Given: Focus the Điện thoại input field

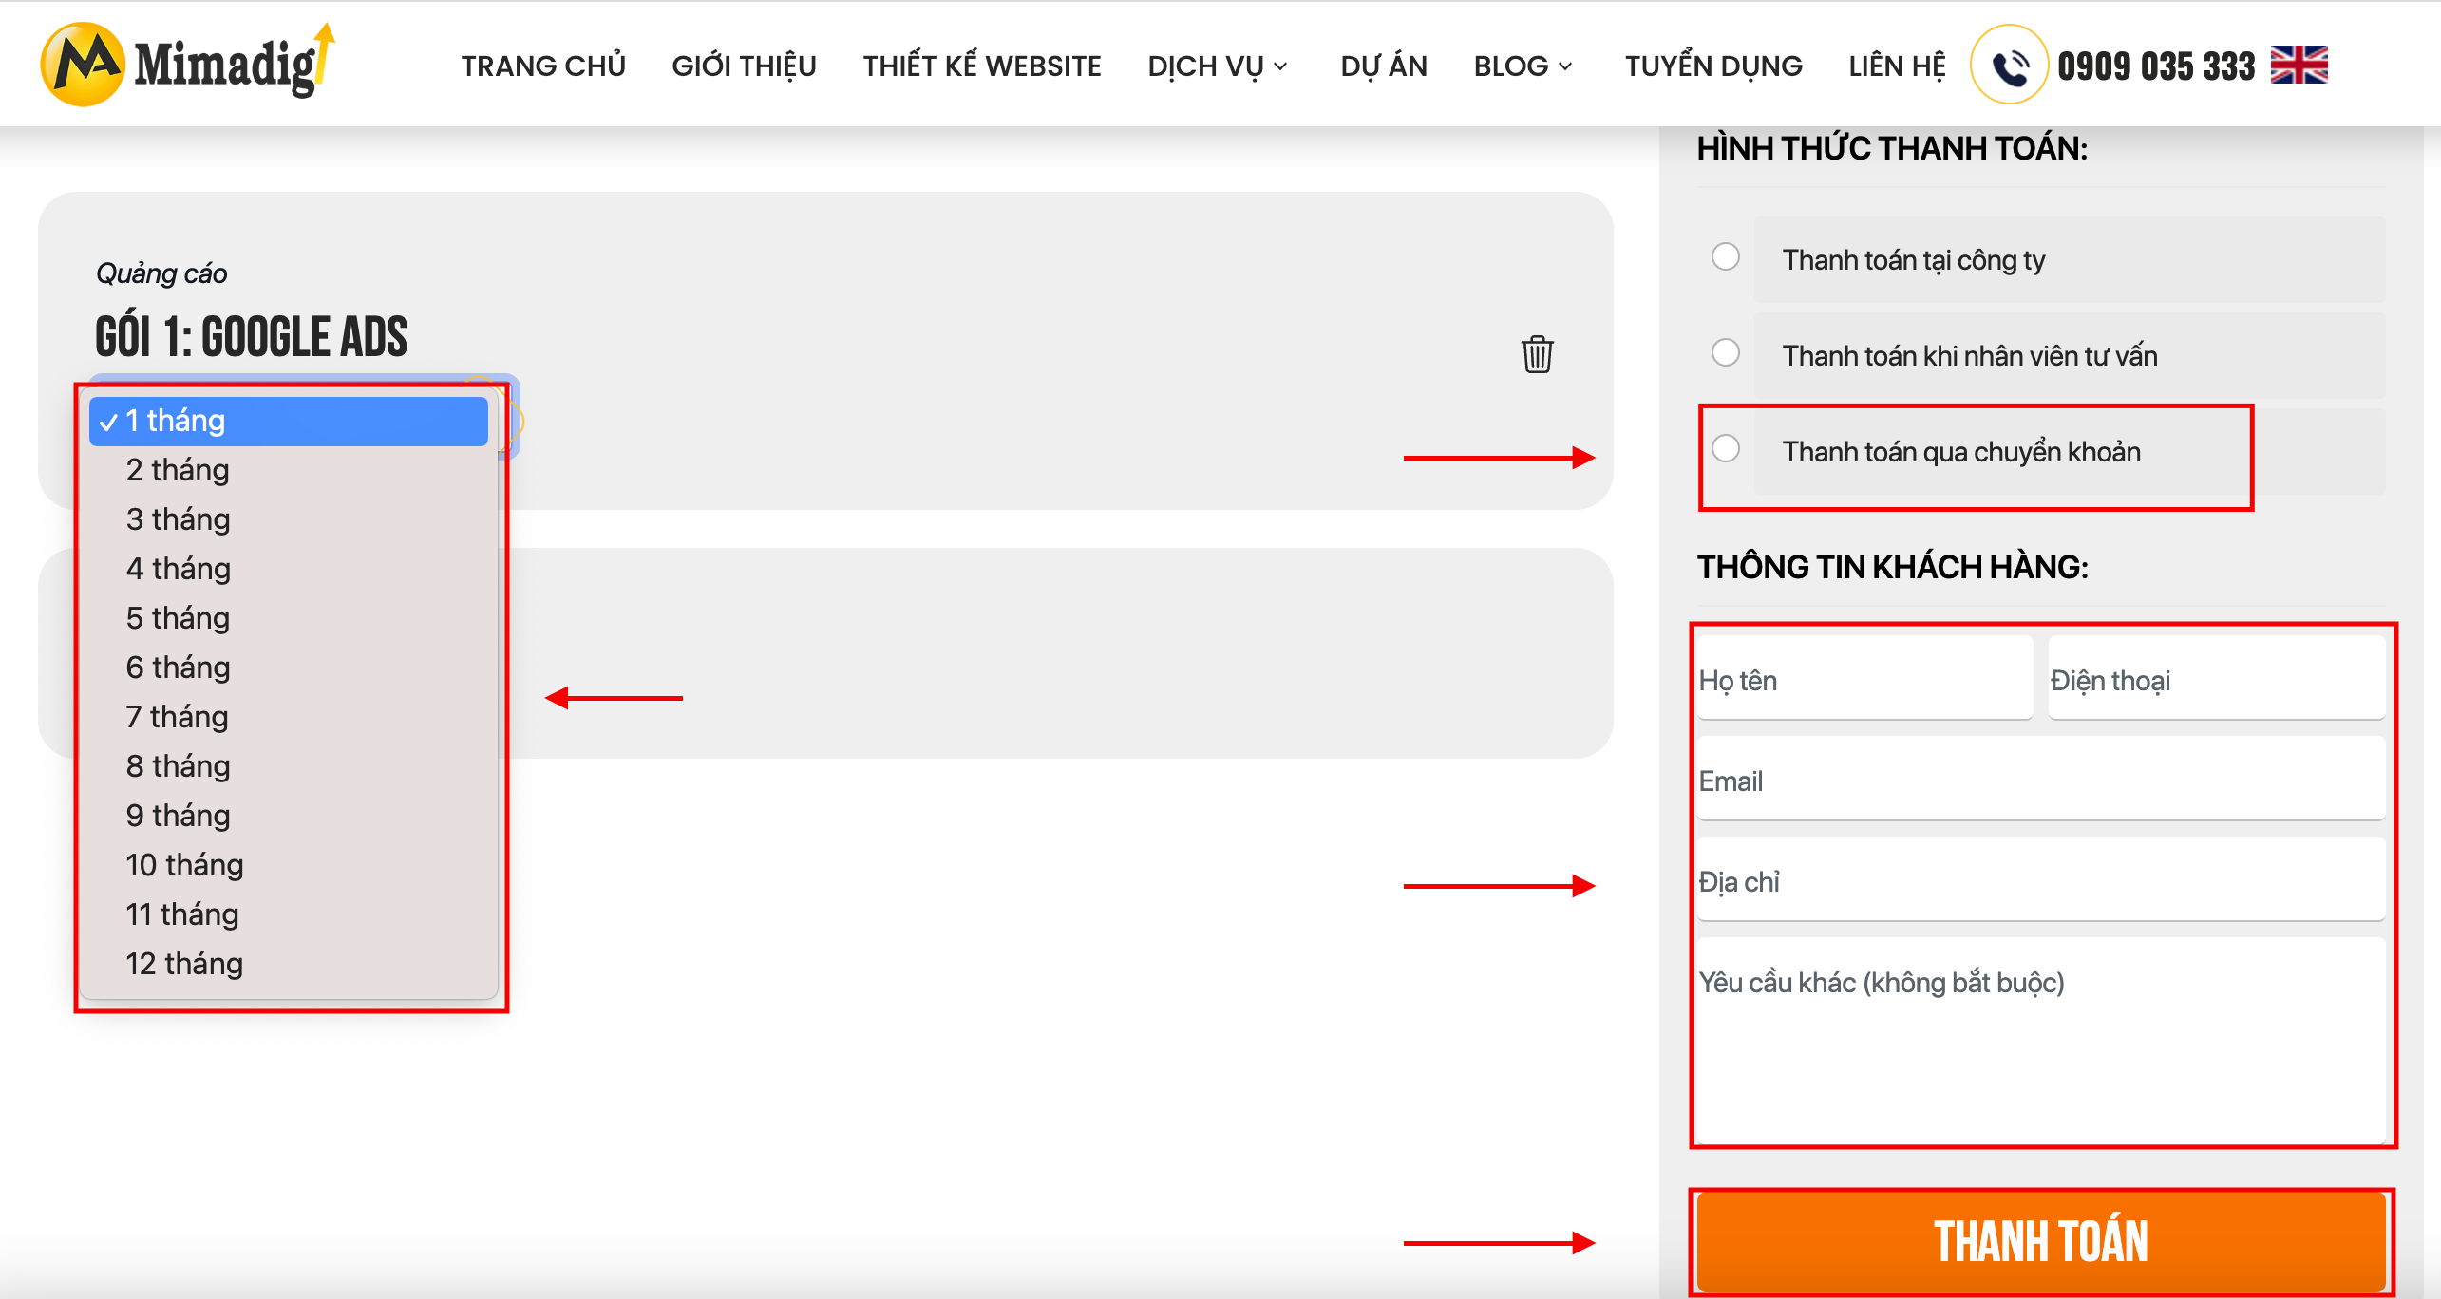Looking at the screenshot, I should pyautogui.click(x=2217, y=679).
